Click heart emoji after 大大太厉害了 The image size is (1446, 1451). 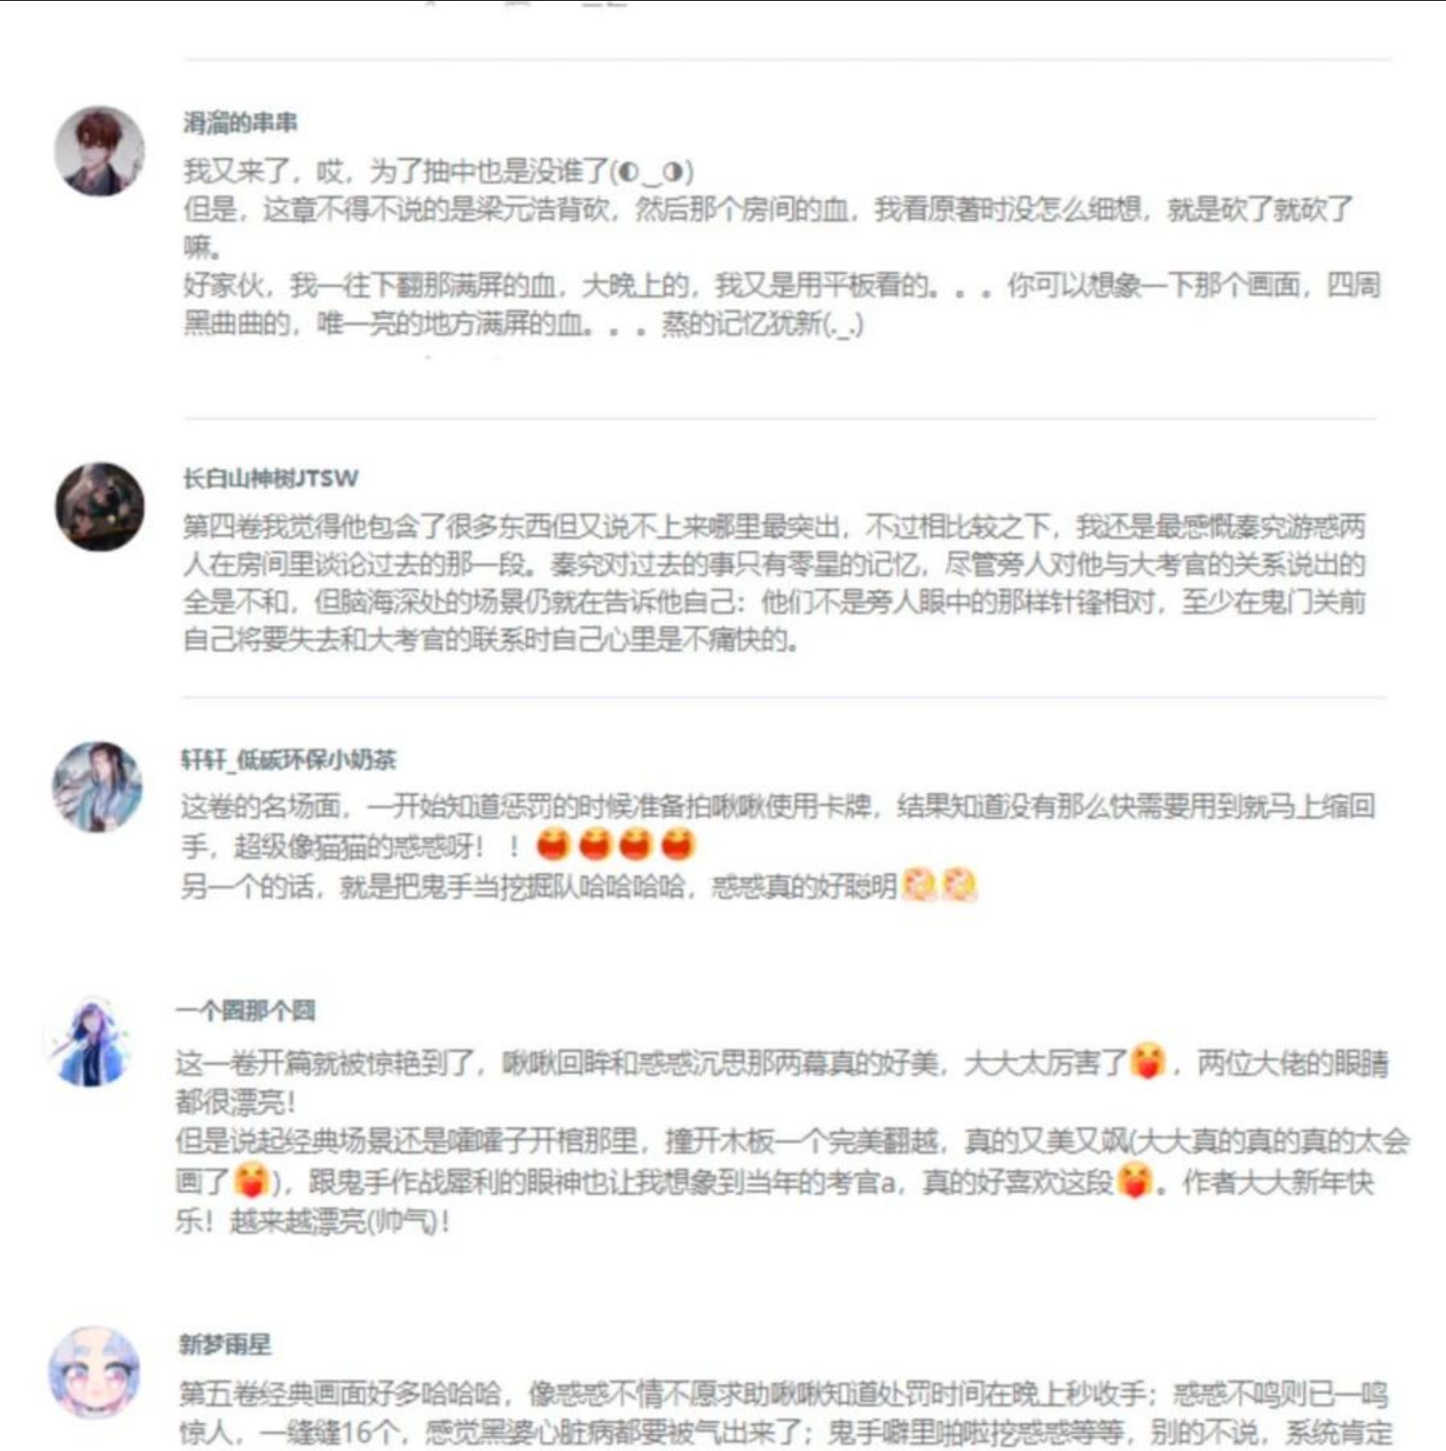click(1147, 1061)
